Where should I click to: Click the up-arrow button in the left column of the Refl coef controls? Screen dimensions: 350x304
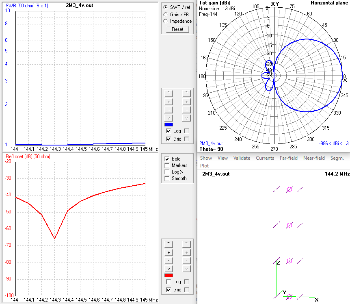[169, 244]
